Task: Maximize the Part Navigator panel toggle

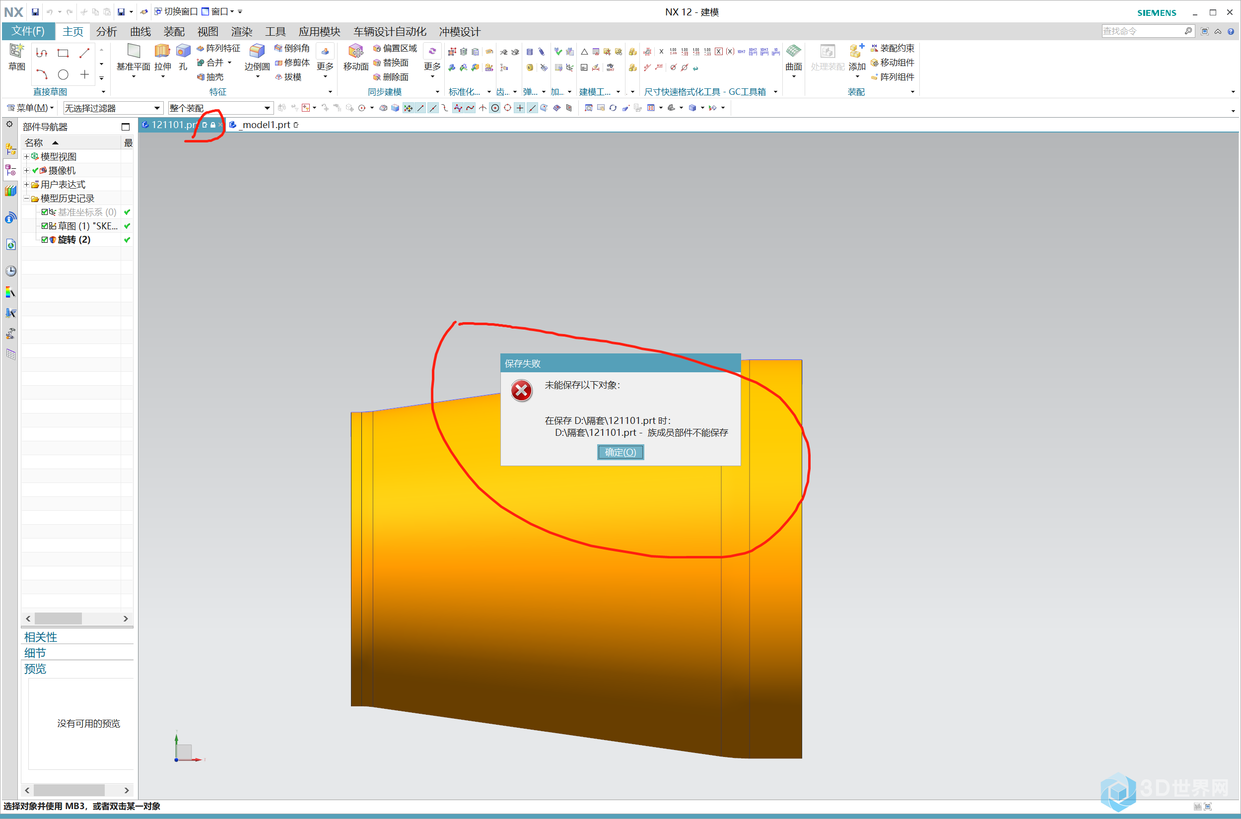Action: [126, 127]
